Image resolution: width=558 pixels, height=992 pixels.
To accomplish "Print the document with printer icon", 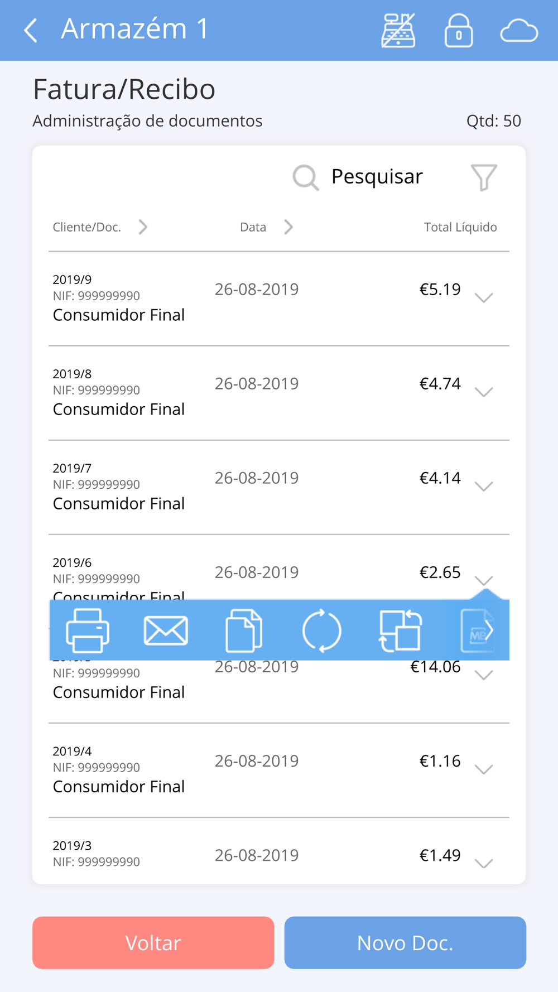I will (88, 630).
